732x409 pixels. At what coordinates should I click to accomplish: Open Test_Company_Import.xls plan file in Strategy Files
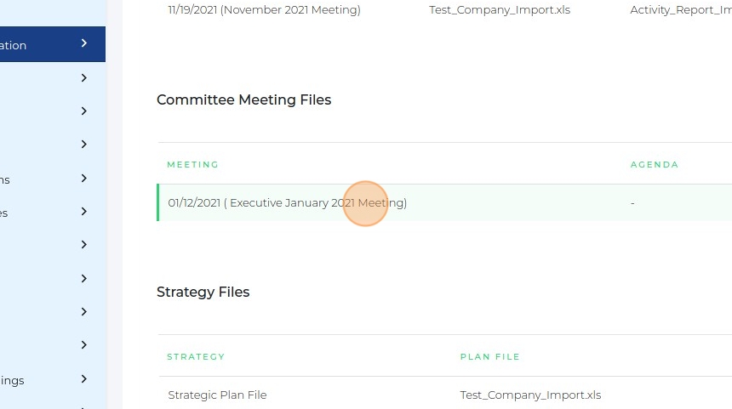(530, 395)
